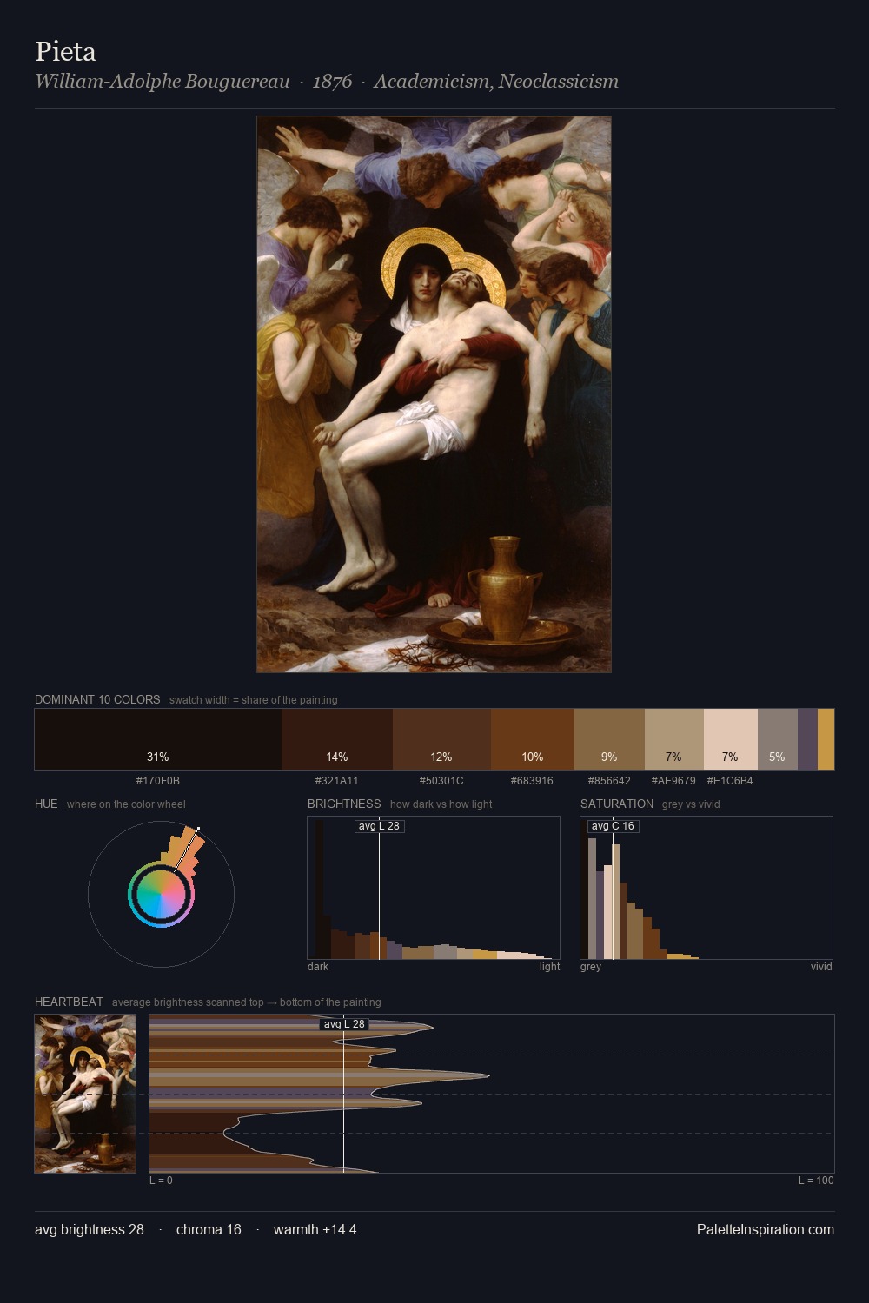Select the #AE9679 swatch with 7%

point(673,739)
